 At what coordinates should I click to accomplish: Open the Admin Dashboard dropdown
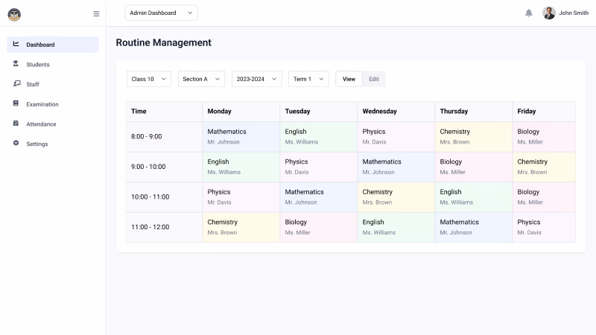(161, 13)
